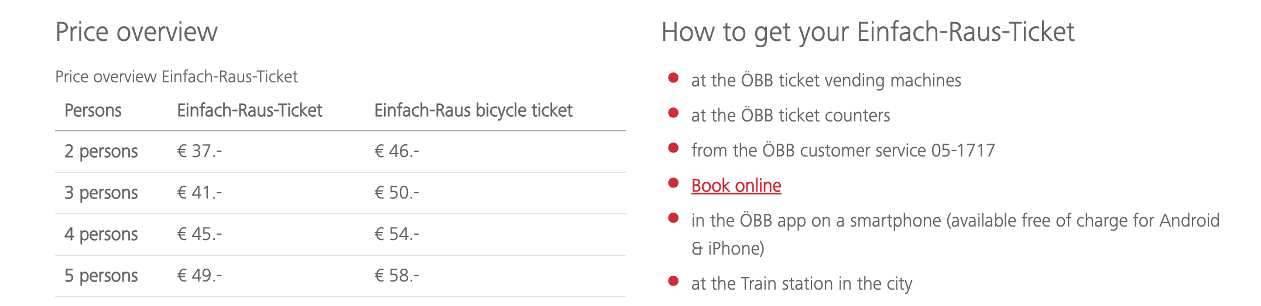Click the Einfach-Raus-Ticket column header
1261x306 pixels.
point(249,110)
